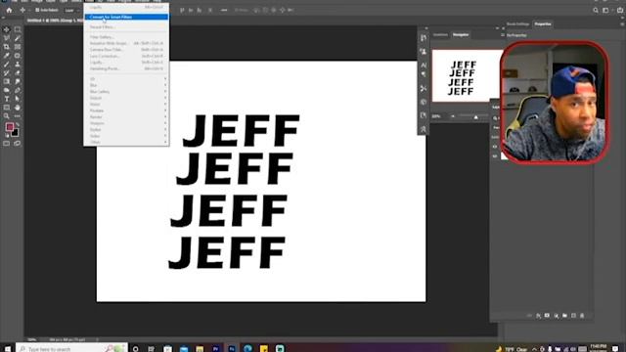The width and height of the screenshot is (626, 352).
Task: Click the Windows taskbar search box
Action: point(71,348)
